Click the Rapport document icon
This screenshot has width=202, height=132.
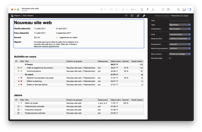12,16
